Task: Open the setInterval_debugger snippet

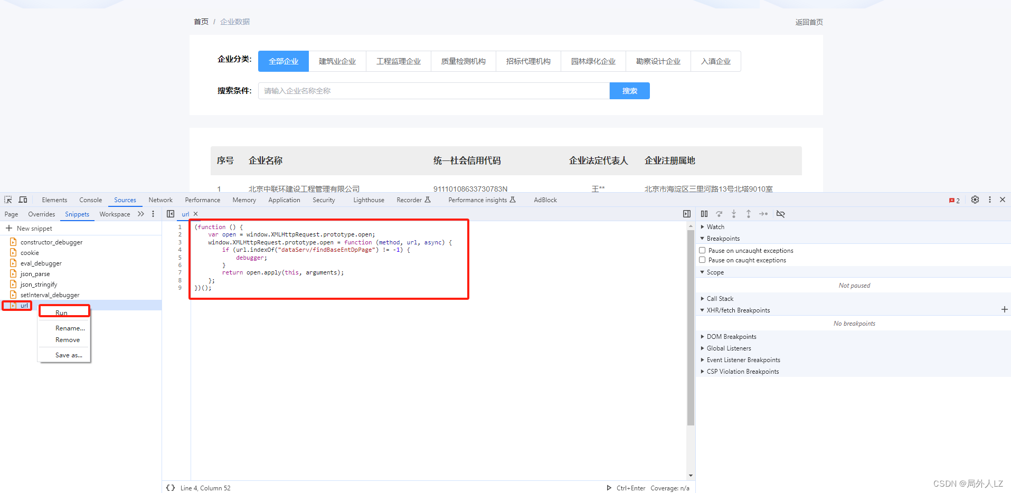Action: [x=50, y=295]
